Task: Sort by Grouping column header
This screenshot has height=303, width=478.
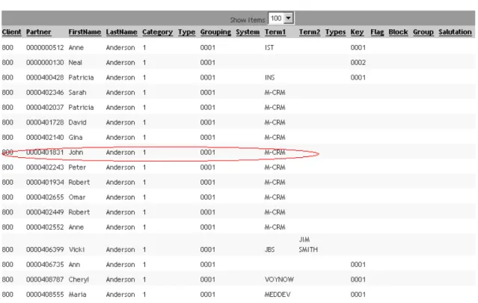Action: pos(215,32)
